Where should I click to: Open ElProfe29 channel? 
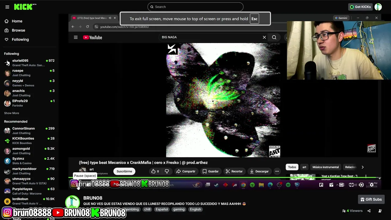tap(29, 103)
